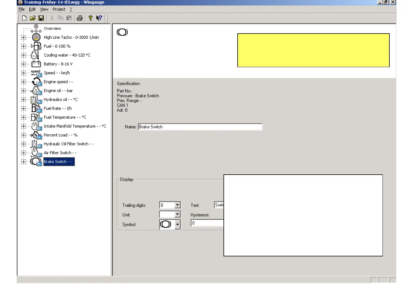Expand the Speed km/h tree node
413x308 pixels.
pyautogui.click(x=24, y=73)
